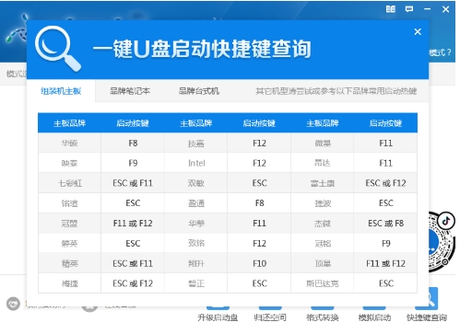Click the 快捷键查询 magnifier icon in bottom toolbar
The image size is (460, 334).
[x=427, y=299]
